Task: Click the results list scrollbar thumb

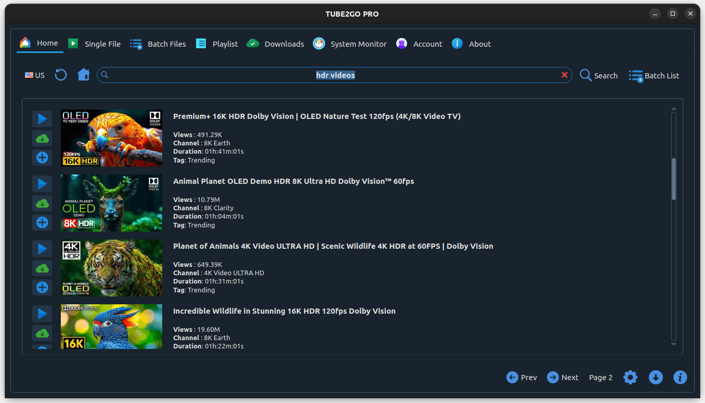Action: click(674, 179)
